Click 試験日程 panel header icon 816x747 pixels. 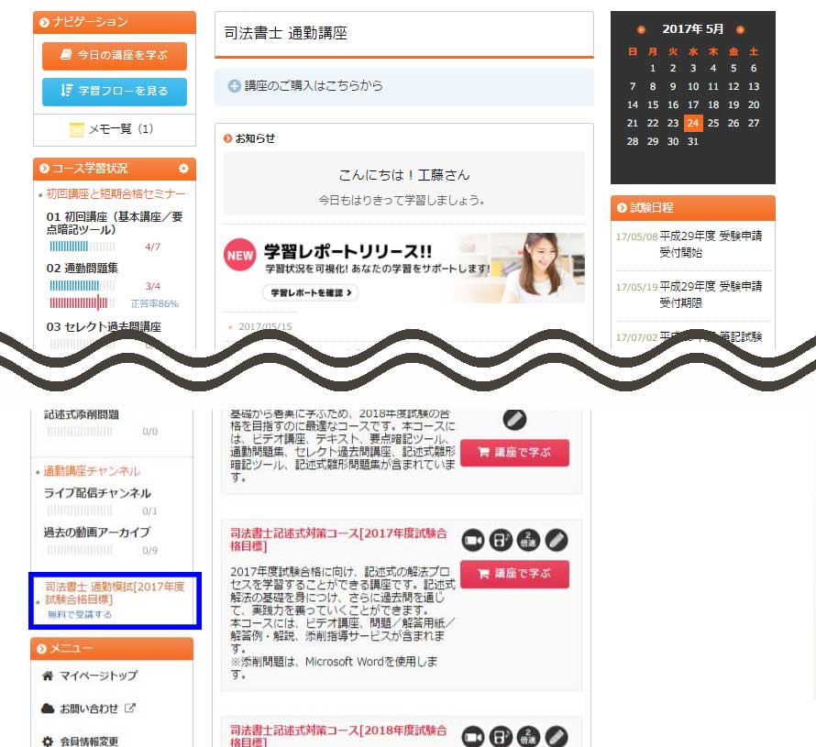click(x=622, y=208)
